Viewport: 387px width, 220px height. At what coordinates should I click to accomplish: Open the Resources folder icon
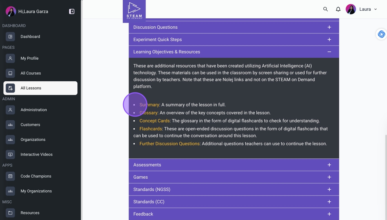(10, 213)
